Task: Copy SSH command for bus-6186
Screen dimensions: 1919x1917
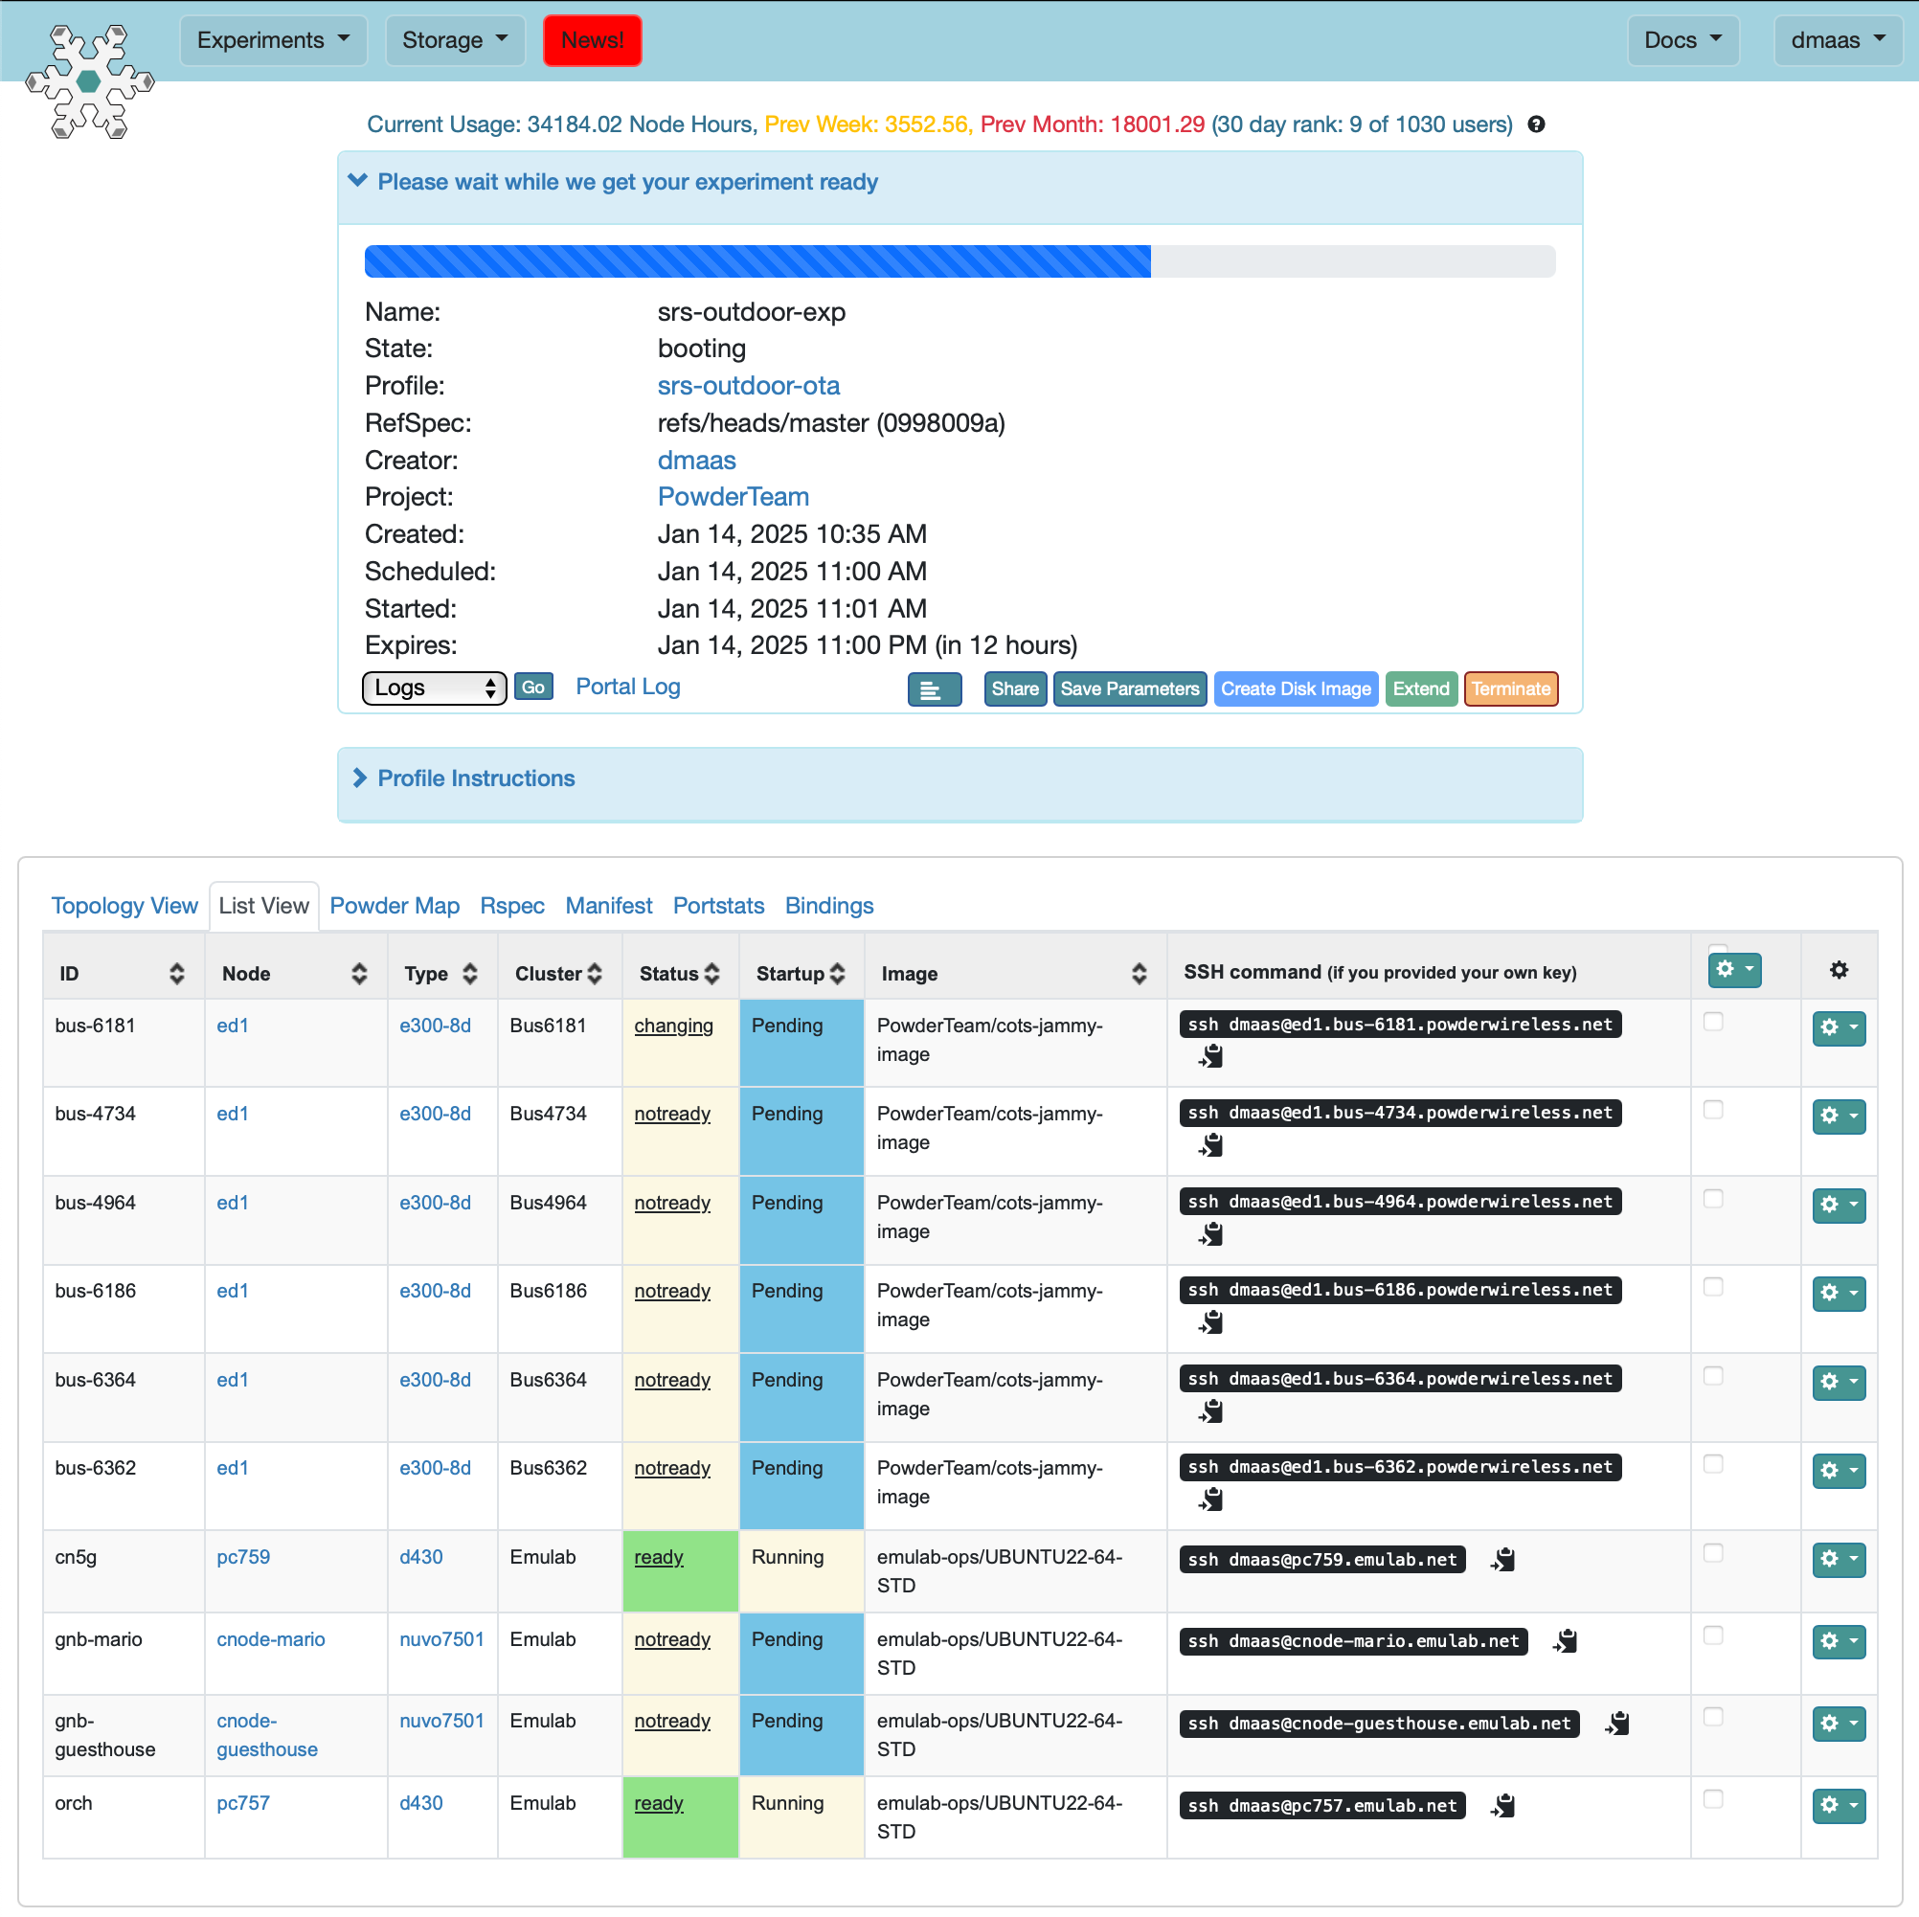Action: (x=1210, y=1322)
